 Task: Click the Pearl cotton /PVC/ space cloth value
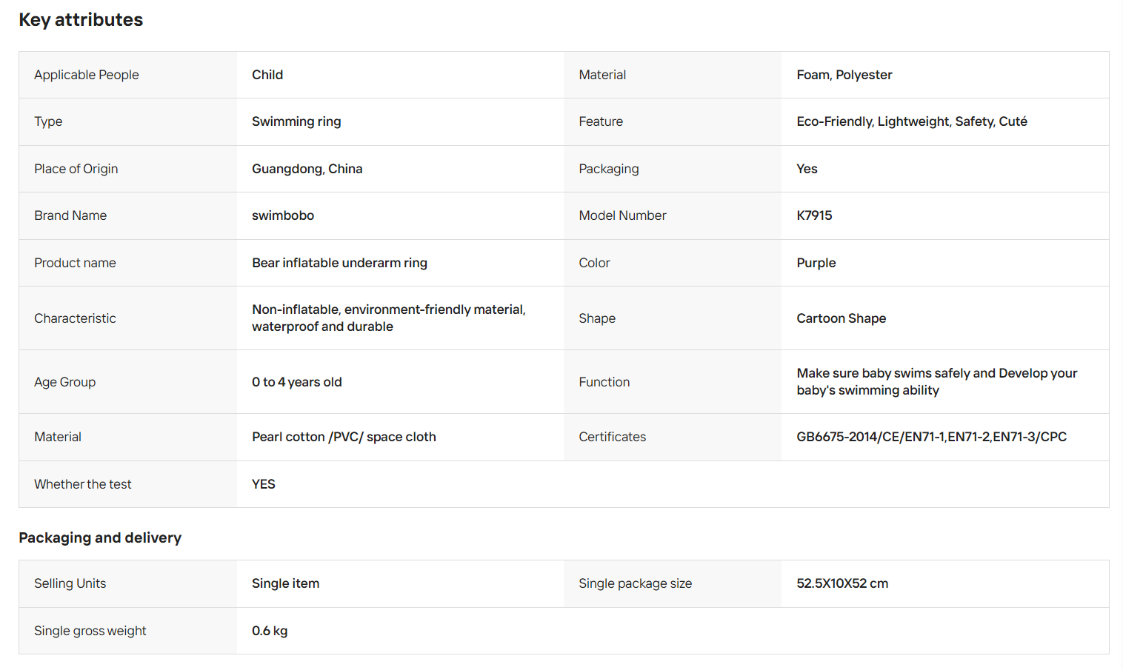[x=344, y=437]
